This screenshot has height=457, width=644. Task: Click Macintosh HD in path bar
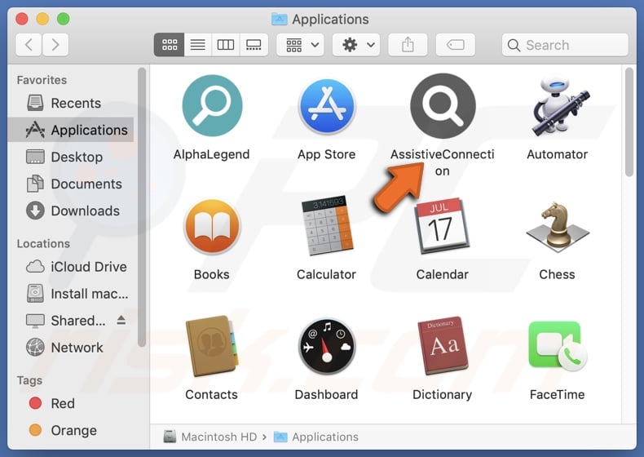210,437
